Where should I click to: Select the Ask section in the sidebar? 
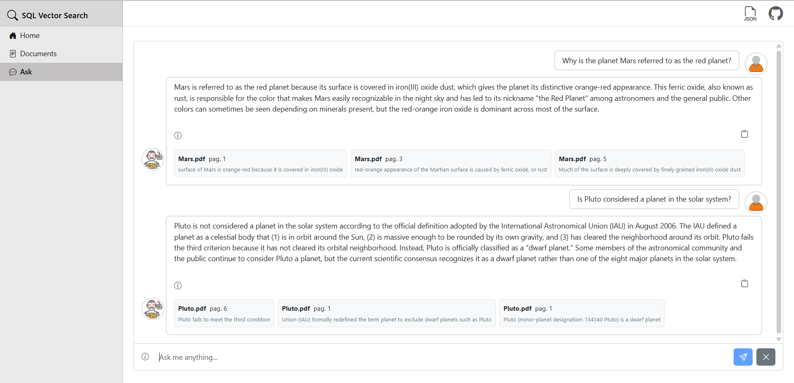[26, 71]
